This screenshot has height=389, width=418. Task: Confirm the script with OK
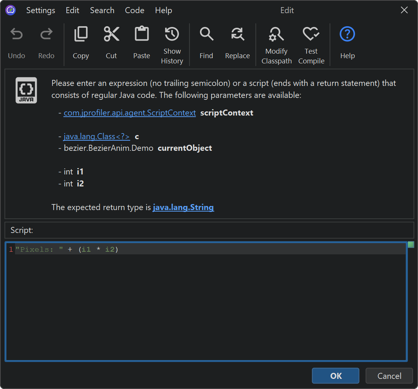[335, 376]
